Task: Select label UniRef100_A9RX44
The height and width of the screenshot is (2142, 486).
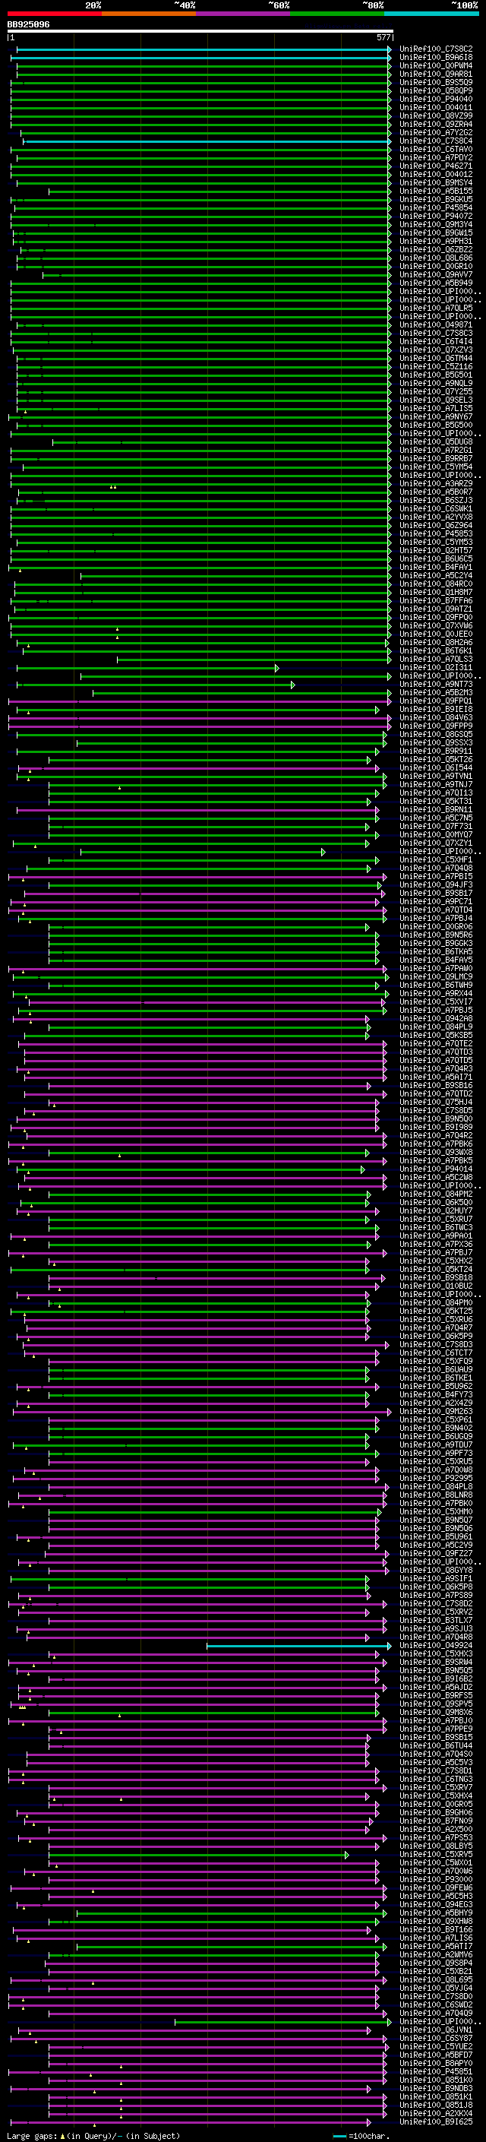Action: coord(436,995)
